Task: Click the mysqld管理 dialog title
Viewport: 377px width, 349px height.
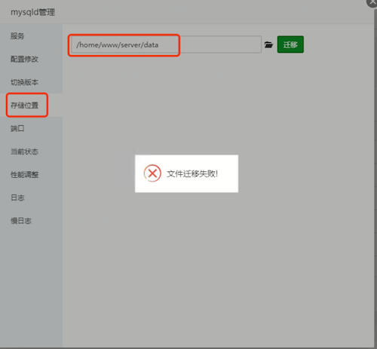Action: click(32, 12)
